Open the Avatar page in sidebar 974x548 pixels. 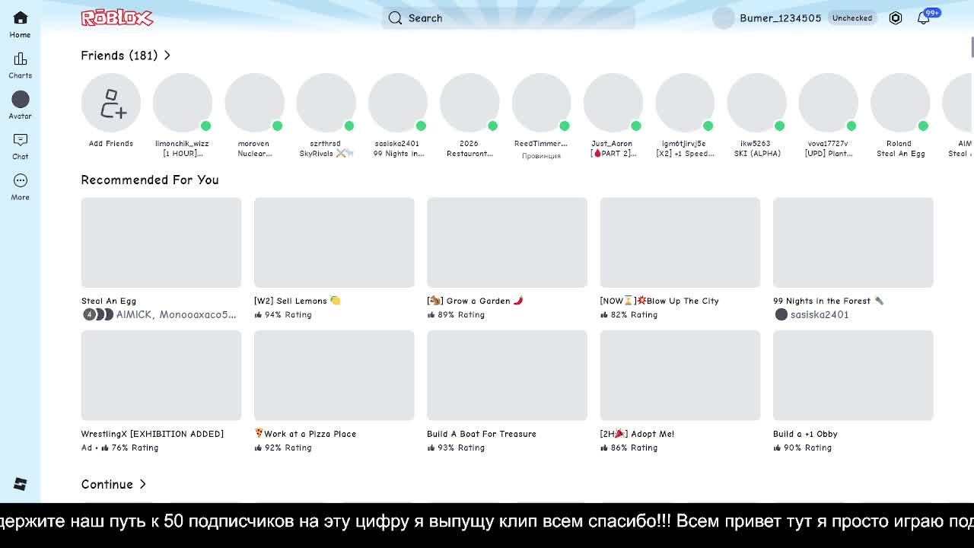[x=21, y=106]
